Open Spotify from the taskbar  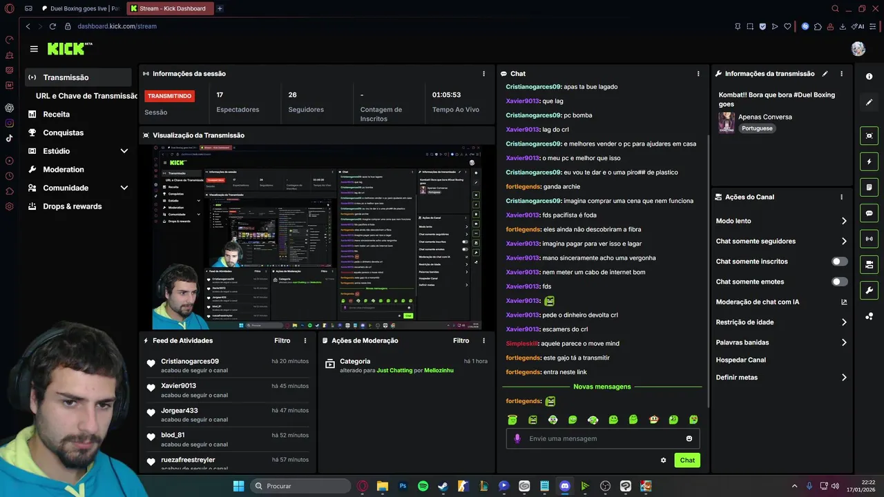tap(423, 486)
